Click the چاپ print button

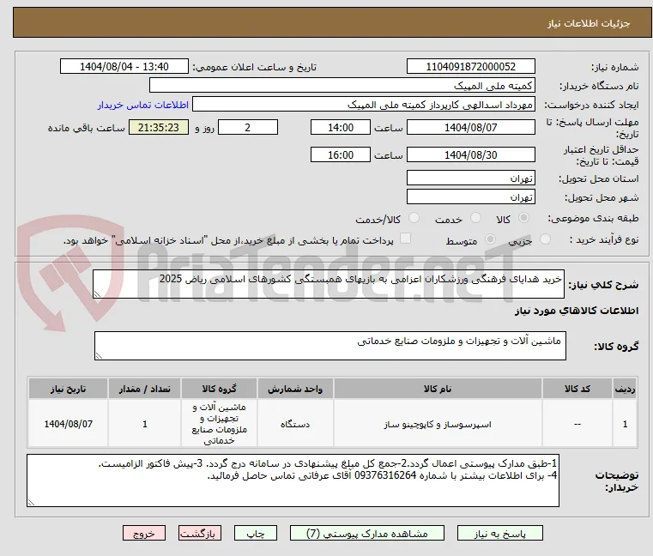pos(256,533)
